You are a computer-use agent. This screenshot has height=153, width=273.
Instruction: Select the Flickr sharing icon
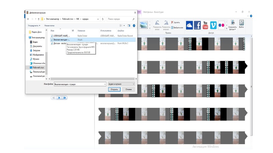(222, 25)
